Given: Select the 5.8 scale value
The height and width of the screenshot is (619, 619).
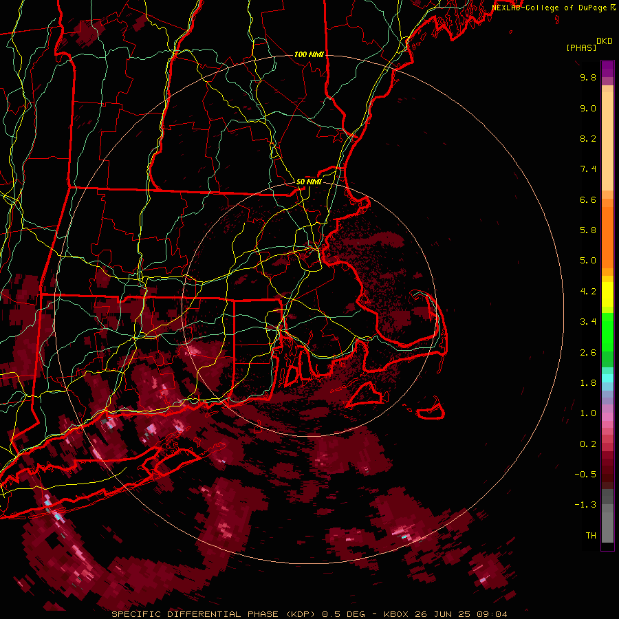Looking at the screenshot, I should point(588,230).
